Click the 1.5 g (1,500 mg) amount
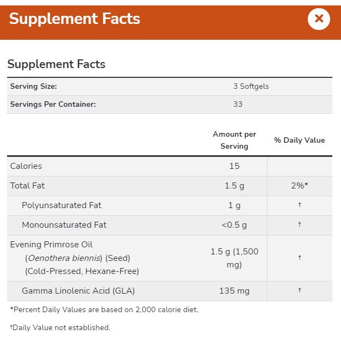 [x=234, y=258]
